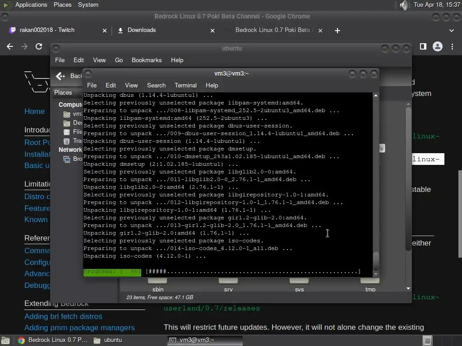Open View menu in ubuntu file manager
This screenshot has width=462, height=346.
coord(99,60)
